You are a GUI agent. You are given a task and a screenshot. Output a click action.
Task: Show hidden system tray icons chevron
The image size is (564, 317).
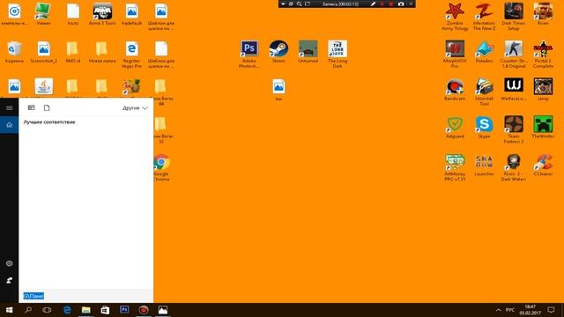pyautogui.click(x=498, y=310)
